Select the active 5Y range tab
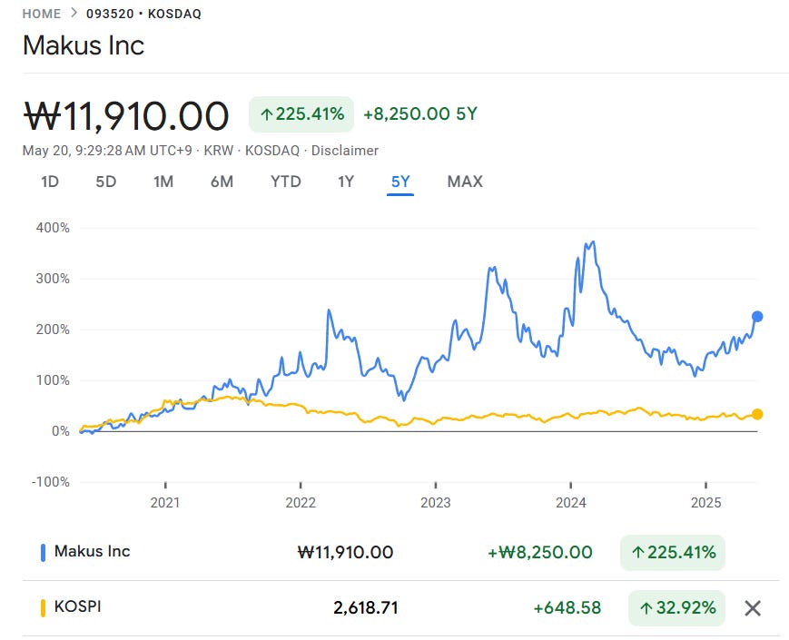Screen dimensions: 789x640 (x=400, y=182)
